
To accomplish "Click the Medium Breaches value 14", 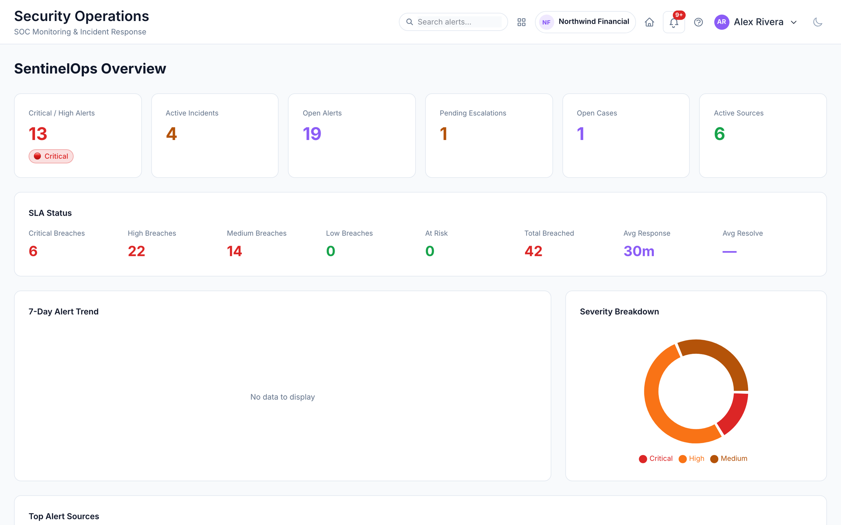I will pos(234,251).
